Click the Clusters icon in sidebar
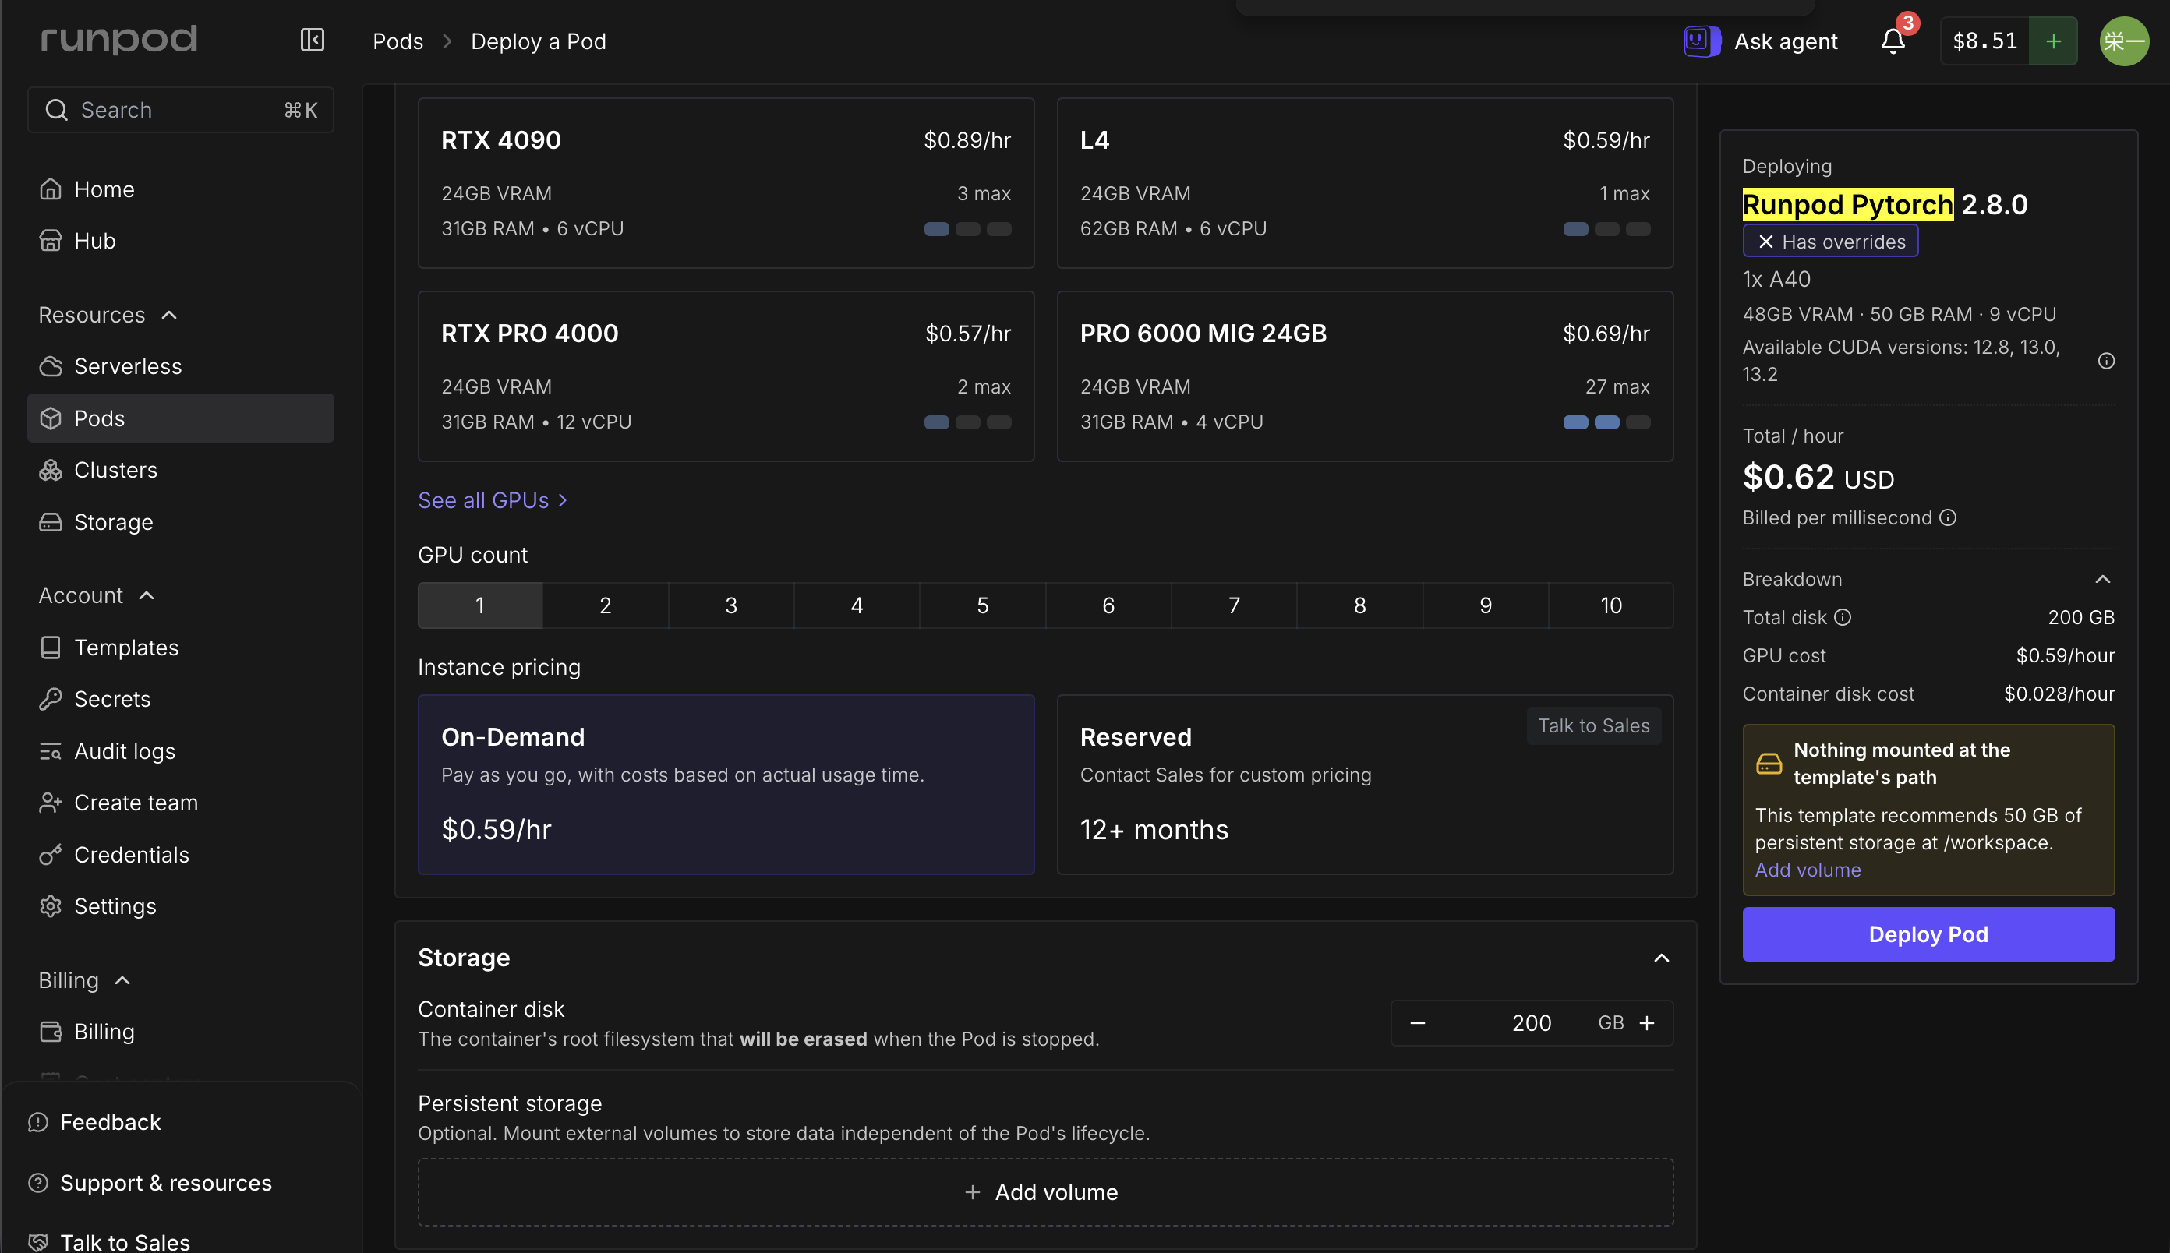The image size is (2170, 1253). coord(51,470)
